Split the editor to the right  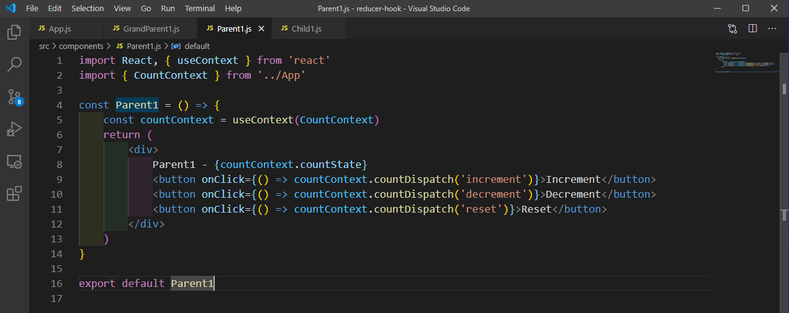pyautogui.click(x=752, y=29)
